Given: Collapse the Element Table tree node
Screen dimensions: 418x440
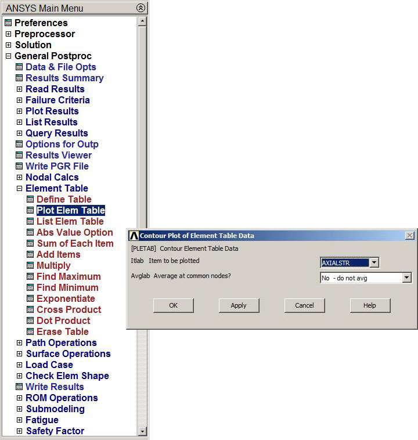Looking at the screenshot, I should (x=19, y=189).
